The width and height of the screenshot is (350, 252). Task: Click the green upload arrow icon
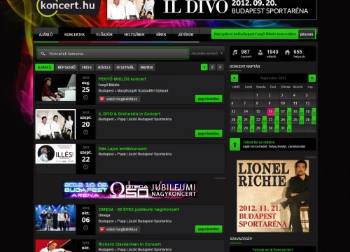coord(235,144)
